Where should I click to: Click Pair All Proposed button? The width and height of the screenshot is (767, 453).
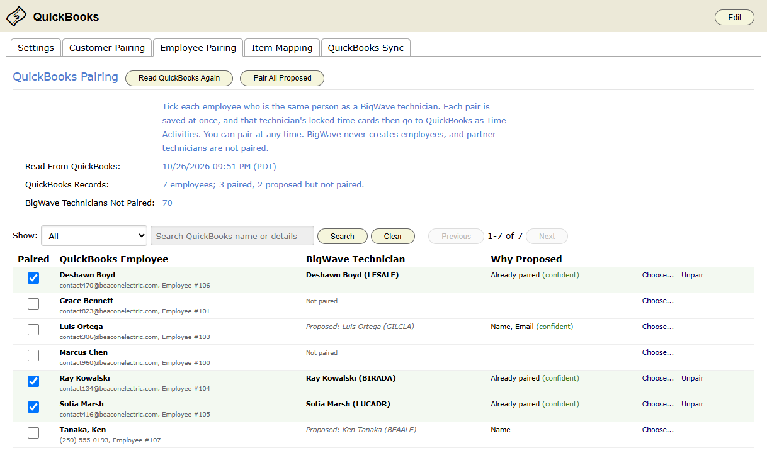click(282, 78)
